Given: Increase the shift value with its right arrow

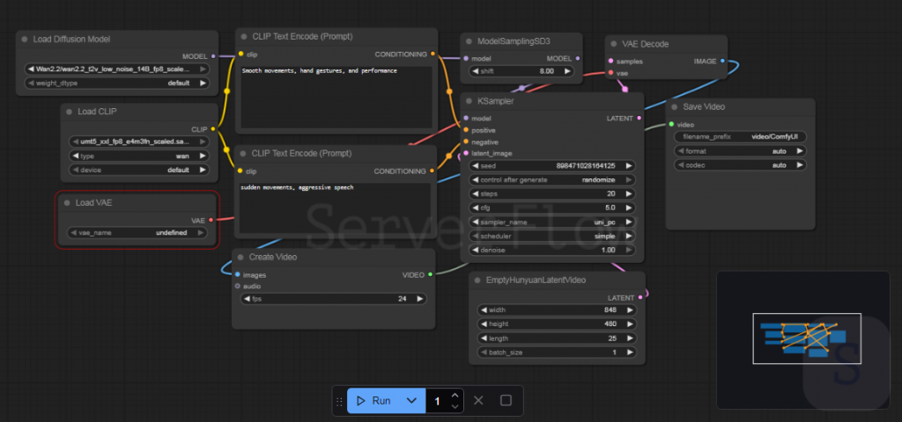Looking at the screenshot, I should tap(567, 71).
